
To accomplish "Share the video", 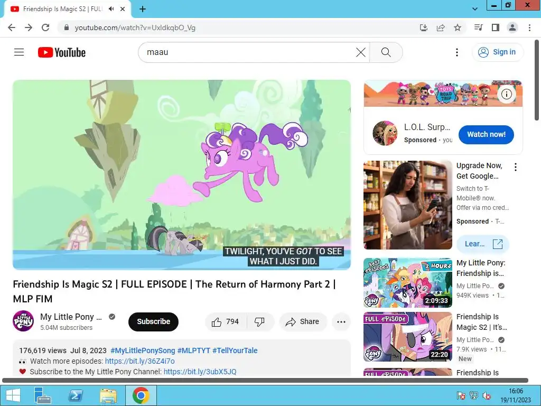I will [x=303, y=322].
